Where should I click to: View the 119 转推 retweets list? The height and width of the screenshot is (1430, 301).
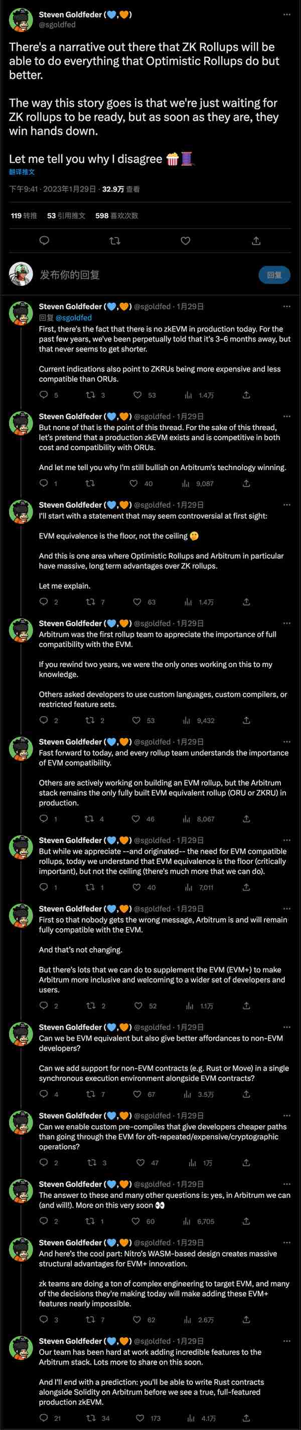point(24,215)
